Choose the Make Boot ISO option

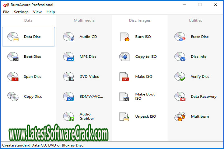(145, 97)
